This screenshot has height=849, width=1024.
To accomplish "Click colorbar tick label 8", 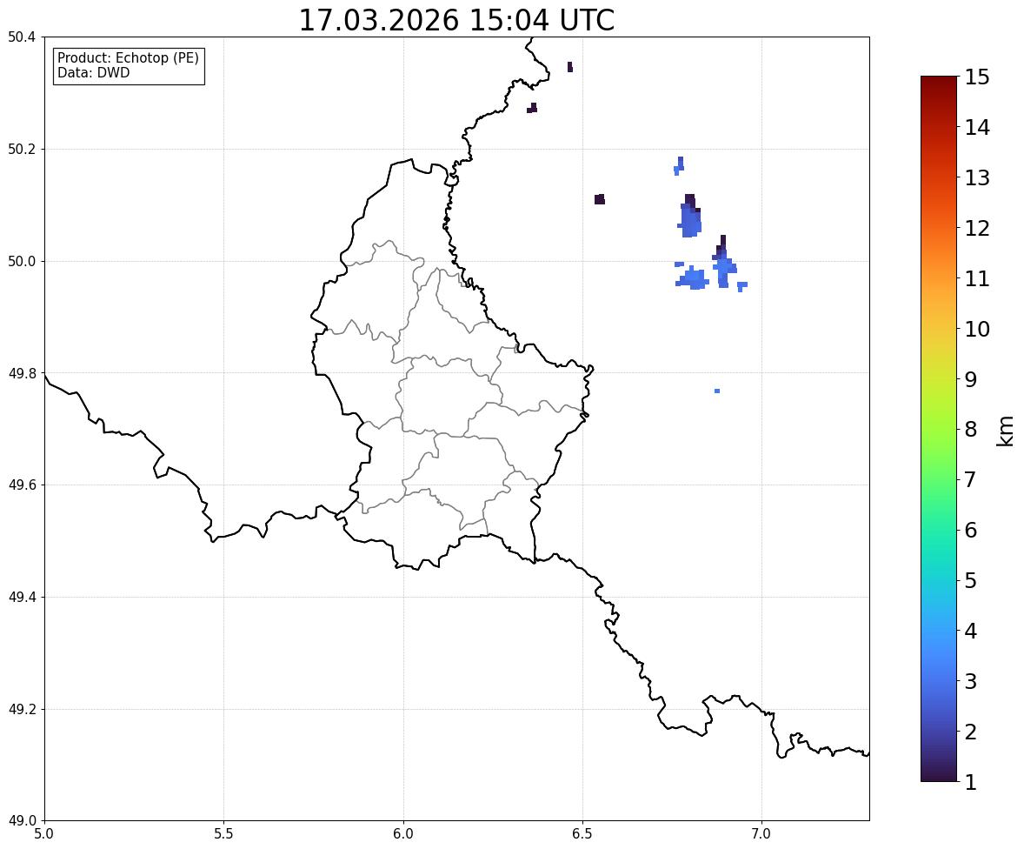I will [970, 430].
